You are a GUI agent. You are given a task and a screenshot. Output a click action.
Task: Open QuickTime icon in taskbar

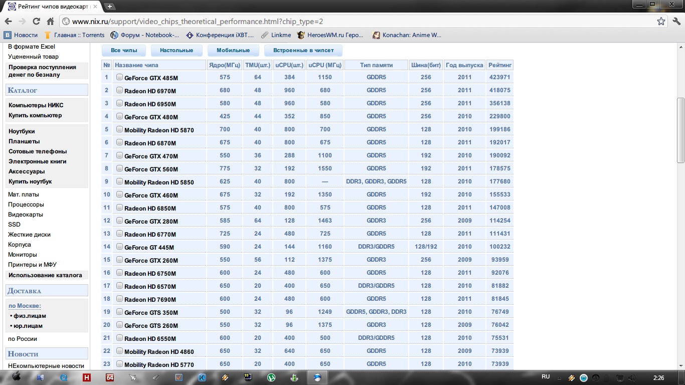tap(64, 377)
